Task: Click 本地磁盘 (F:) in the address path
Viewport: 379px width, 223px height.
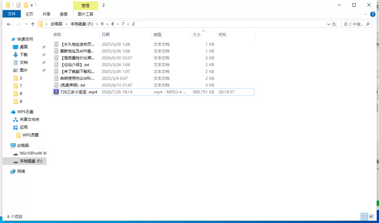Action: [x=81, y=24]
